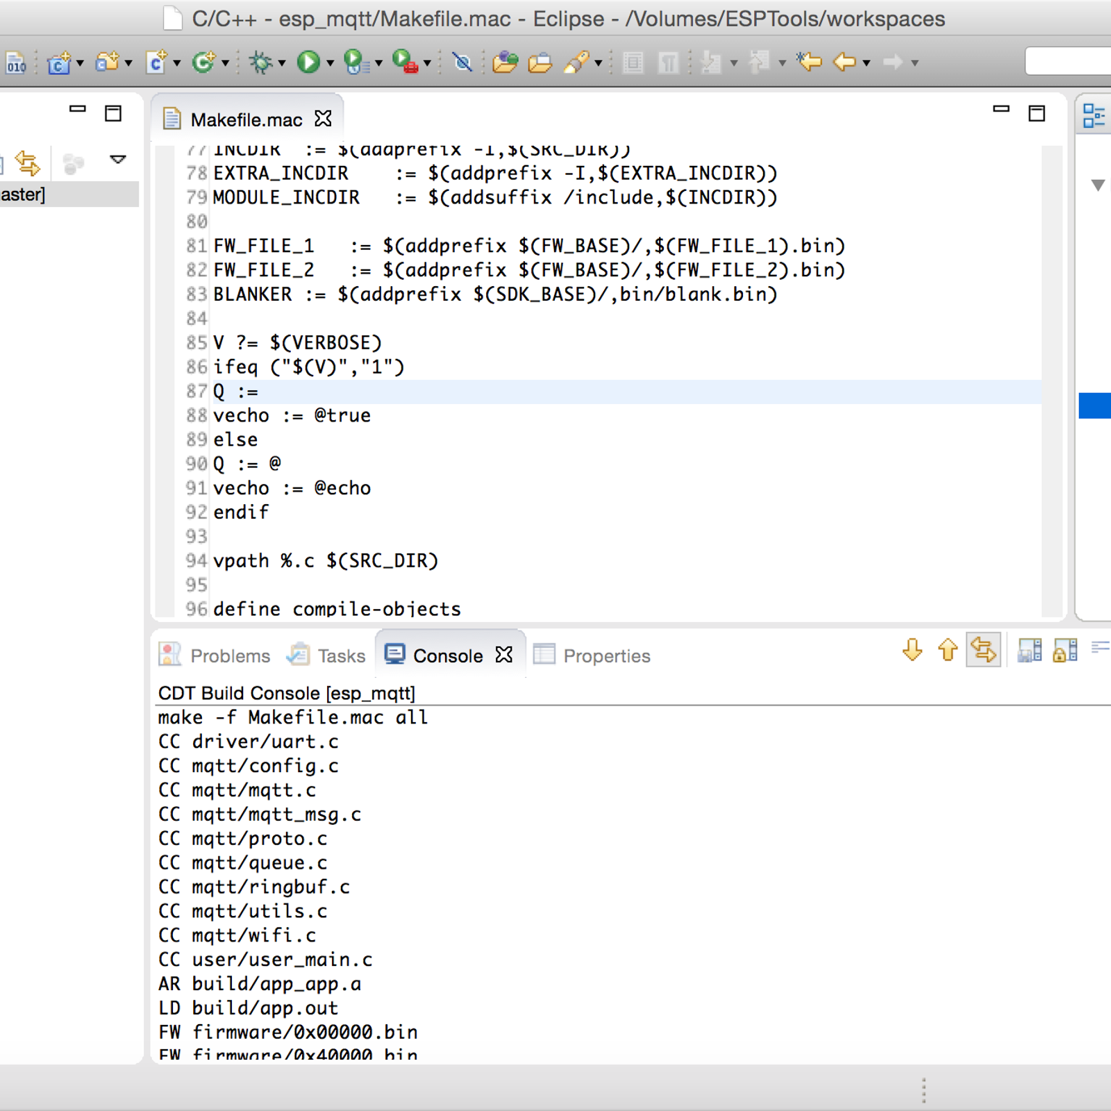Image resolution: width=1111 pixels, height=1111 pixels.
Task: Toggle Show Whitespace Characters icon
Action: click(x=668, y=63)
